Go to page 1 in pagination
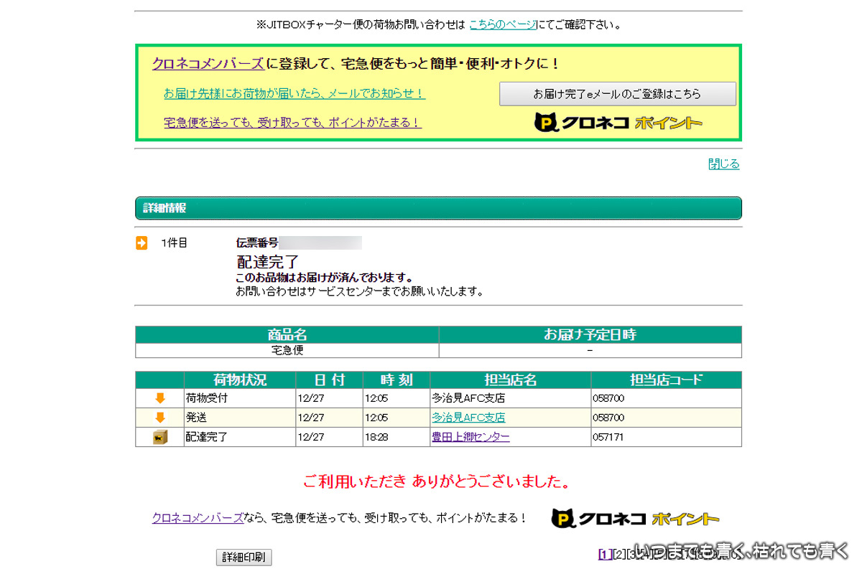 point(605,554)
